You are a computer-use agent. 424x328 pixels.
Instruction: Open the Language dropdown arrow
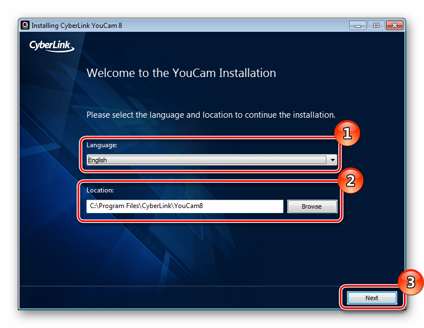333,160
